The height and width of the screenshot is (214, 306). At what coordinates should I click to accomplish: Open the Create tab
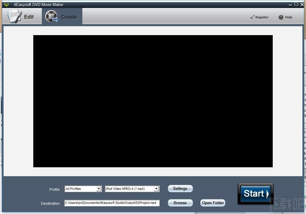click(62, 17)
